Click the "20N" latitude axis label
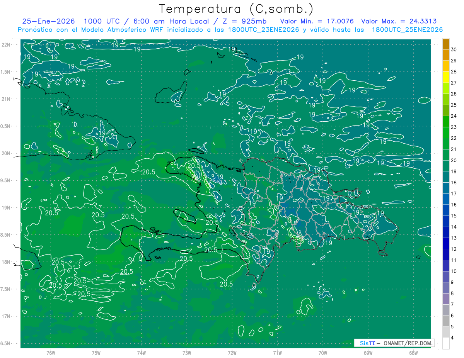464x358 pixels. coord(6,153)
